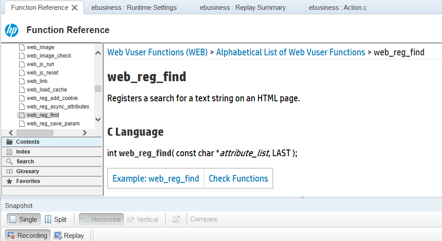The image size is (442, 241).
Task: Click the Vertical layout icon
Action: [131, 219]
